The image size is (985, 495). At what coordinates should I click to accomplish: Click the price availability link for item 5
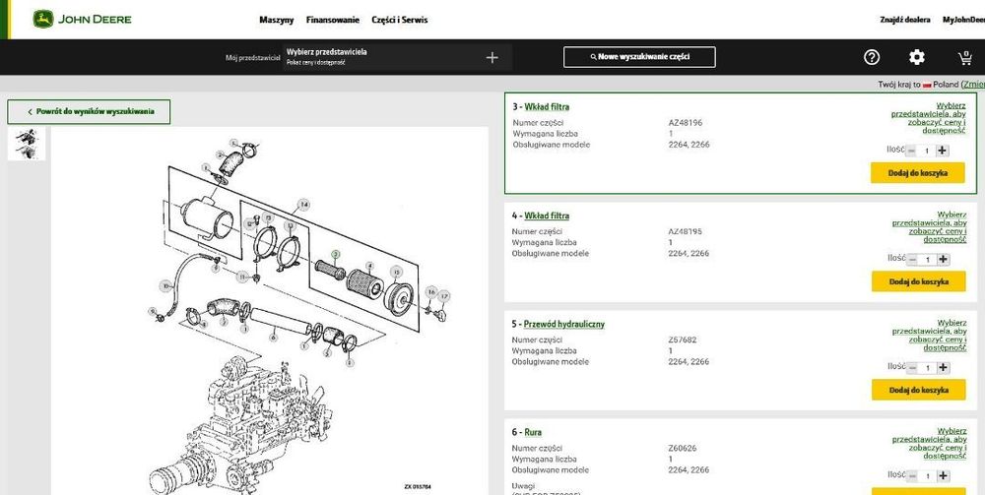929,335
